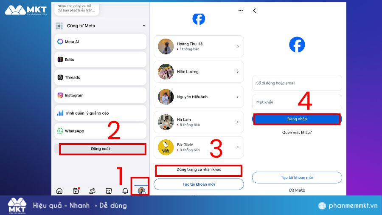
Task: Click the Meta logo at login screen bottom
Action: pos(297,190)
